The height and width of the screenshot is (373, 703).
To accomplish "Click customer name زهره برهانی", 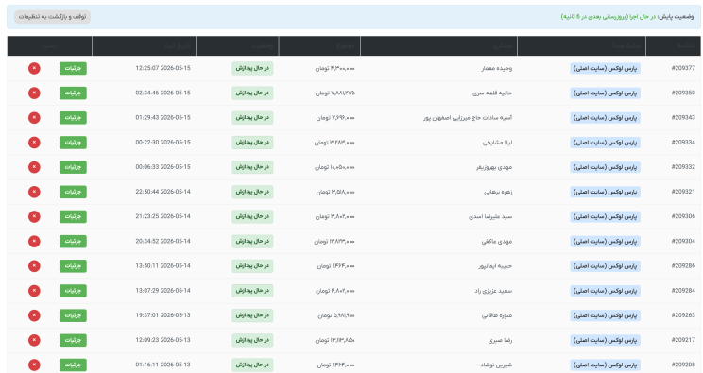I will click(x=498, y=192).
